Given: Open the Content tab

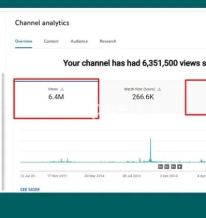Looking at the screenshot, I should tap(51, 41).
